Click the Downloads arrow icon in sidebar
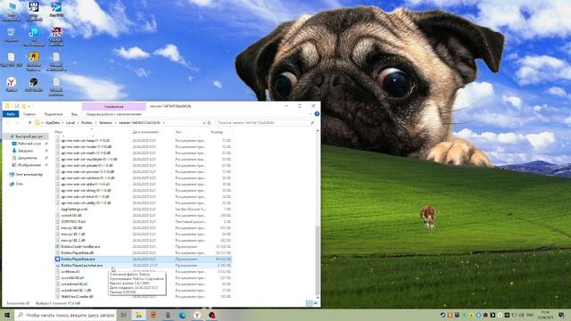Screen dimensions: 571x321 [14, 151]
